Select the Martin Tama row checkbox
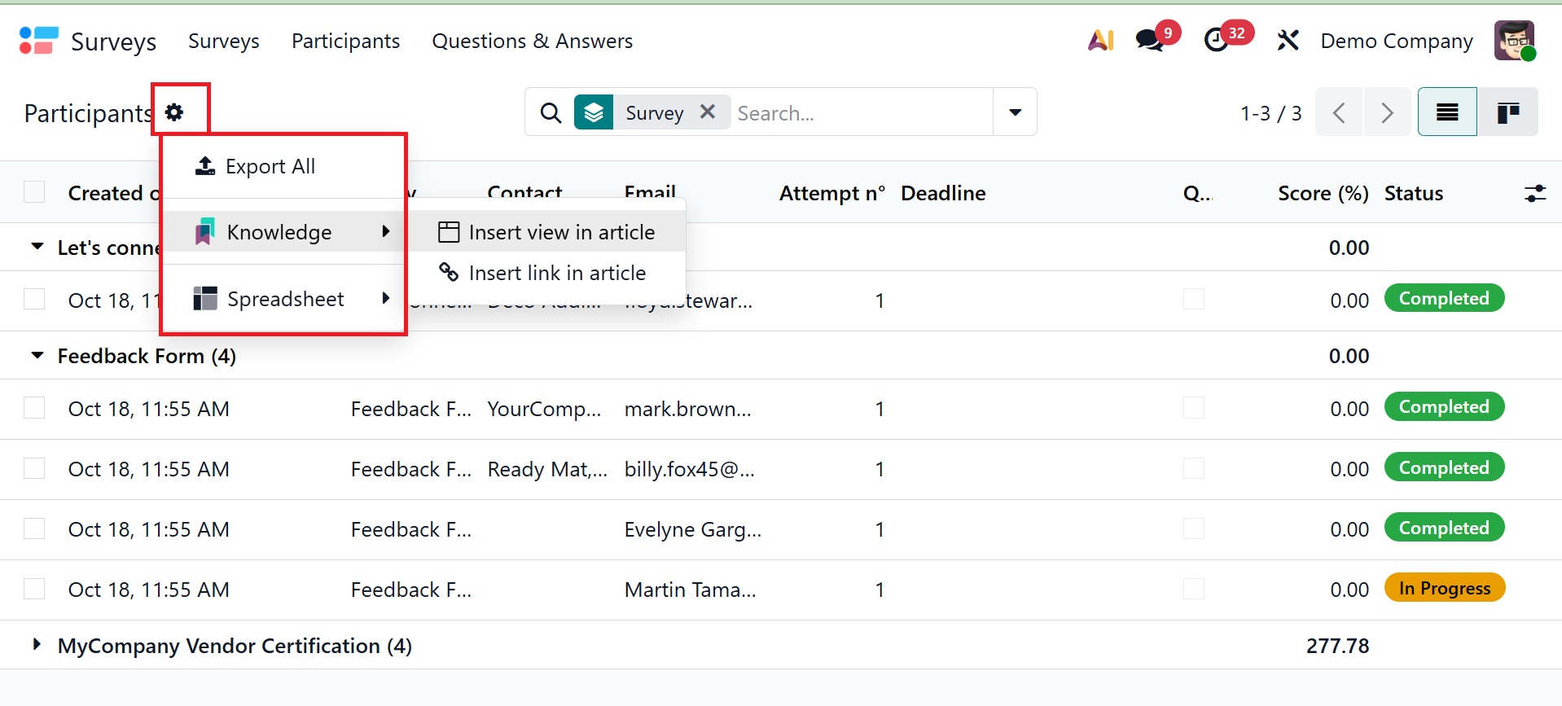The image size is (1562, 706). [x=34, y=589]
